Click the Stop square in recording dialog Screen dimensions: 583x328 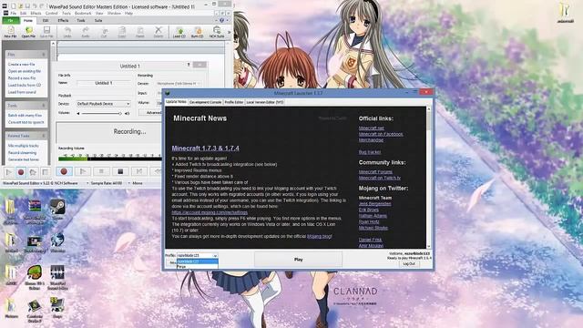pyautogui.click(x=120, y=171)
